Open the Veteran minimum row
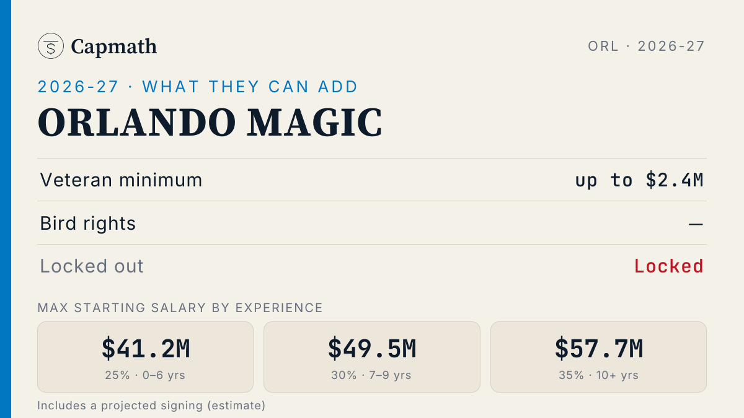The height and width of the screenshot is (418, 744). (x=372, y=180)
